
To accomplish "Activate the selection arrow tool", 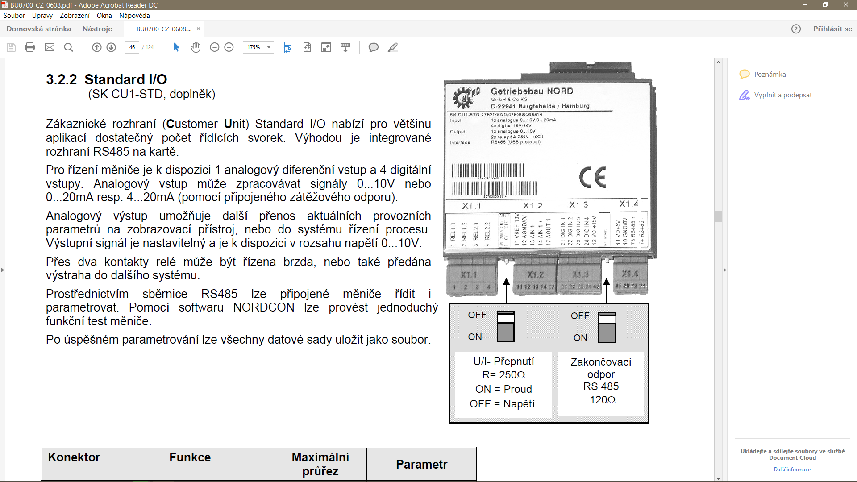I will click(x=176, y=47).
